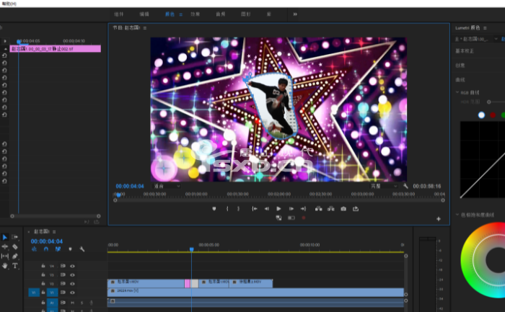Lock track V4
Viewport: 505px width, 312px height.
[43, 266]
